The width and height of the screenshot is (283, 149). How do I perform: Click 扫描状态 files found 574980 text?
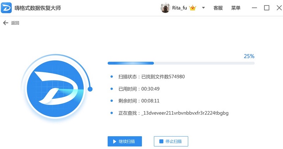(x=151, y=77)
